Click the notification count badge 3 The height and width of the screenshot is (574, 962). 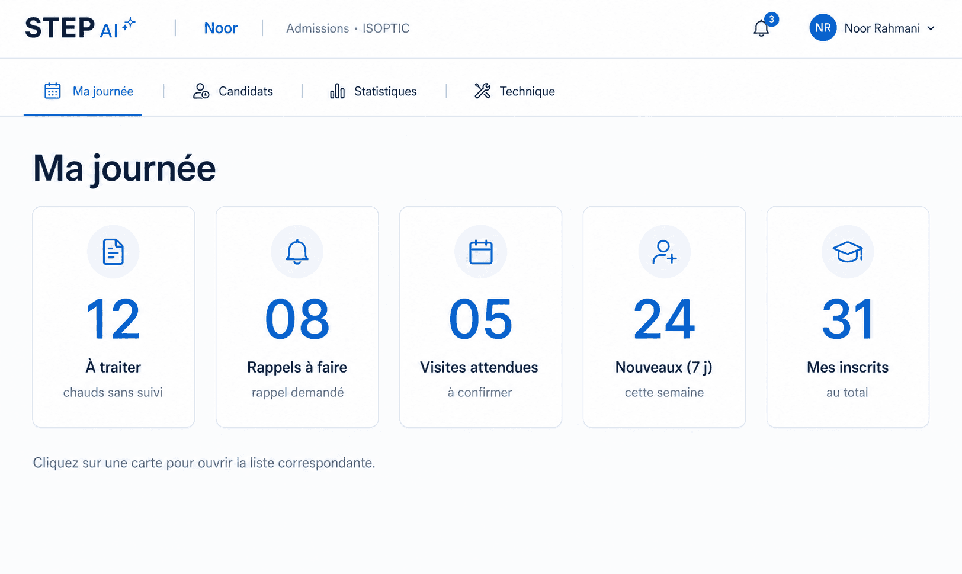coord(771,19)
